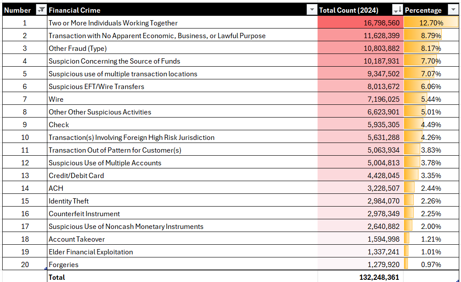Select the 'Two or More Individuals Working Together' cell
This screenshot has width=461, height=282.
[113, 23]
